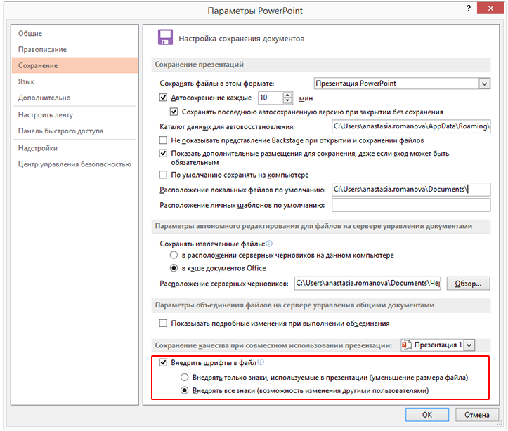
Task: Click the ОК button
Action: 427,415
